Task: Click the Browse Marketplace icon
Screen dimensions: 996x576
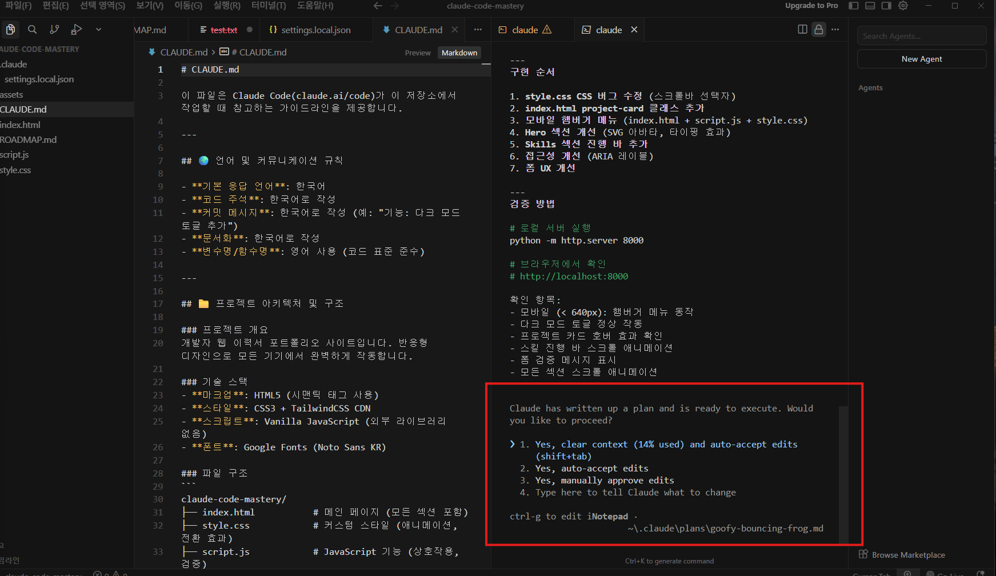Action: click(863, 554)
